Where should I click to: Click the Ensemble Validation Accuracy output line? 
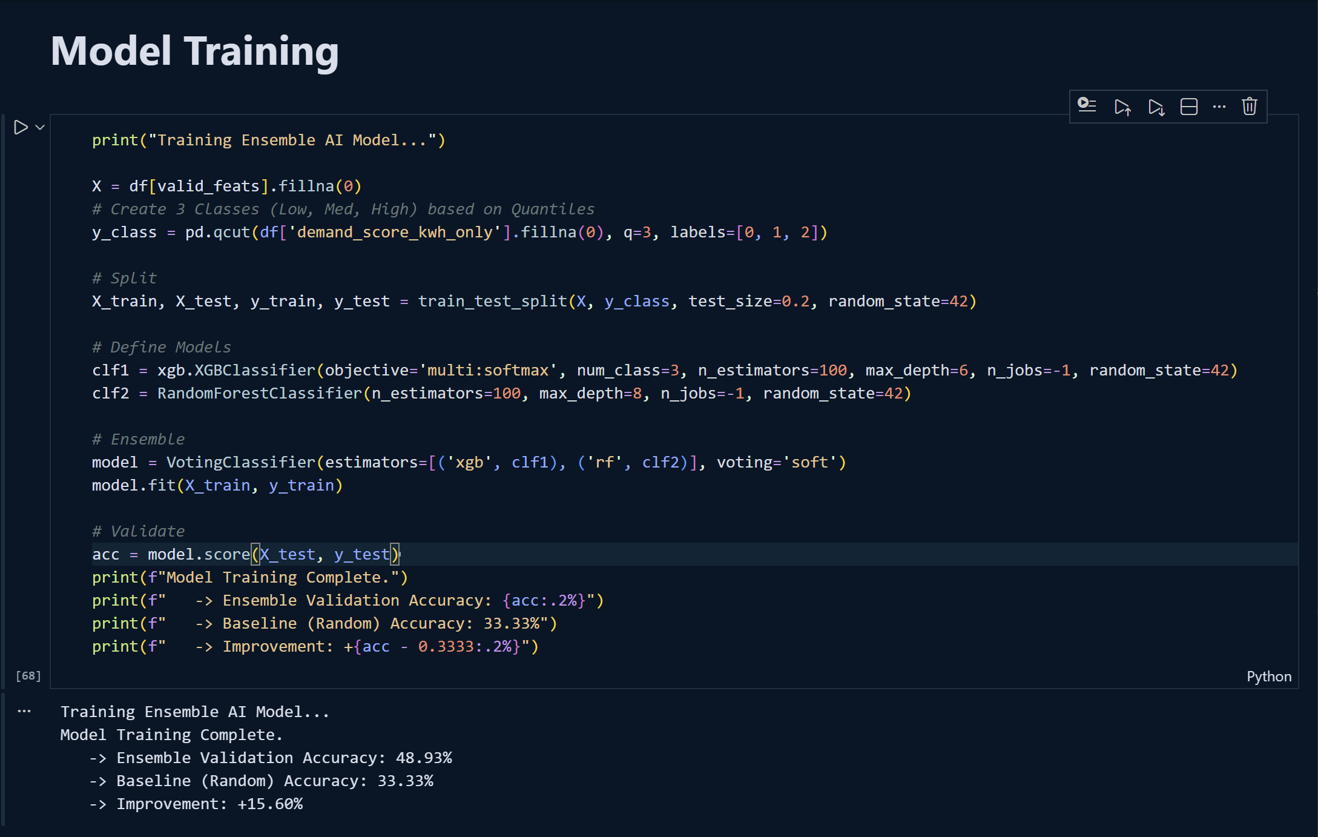(271, 758)
